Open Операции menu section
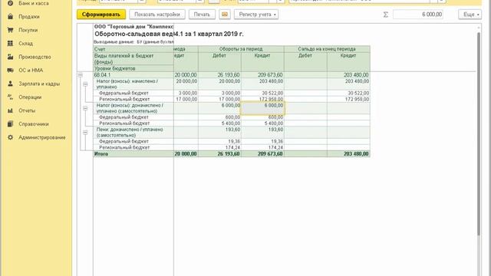This screenshot has width=491, height=276. [x=30, y=97]
